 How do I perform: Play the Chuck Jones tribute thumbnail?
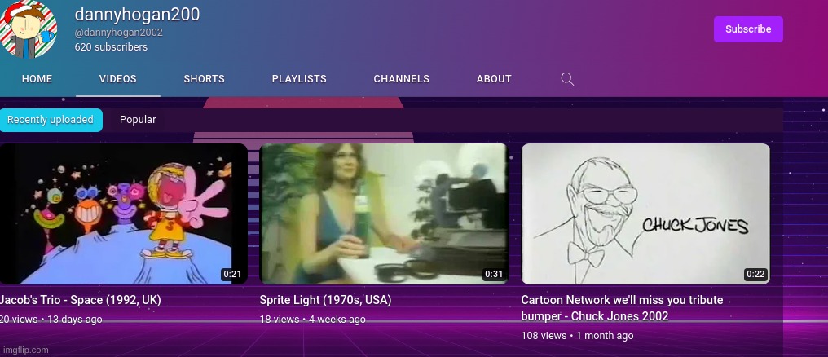[x=645, y=214]
